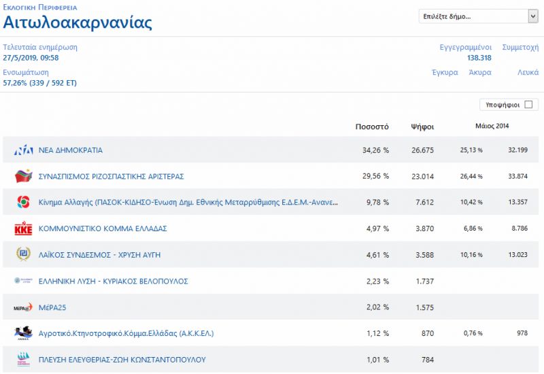Screen dimensions: 544x374
Task: Click the 1,01 % percentage cell
Action: coord(377,360)
